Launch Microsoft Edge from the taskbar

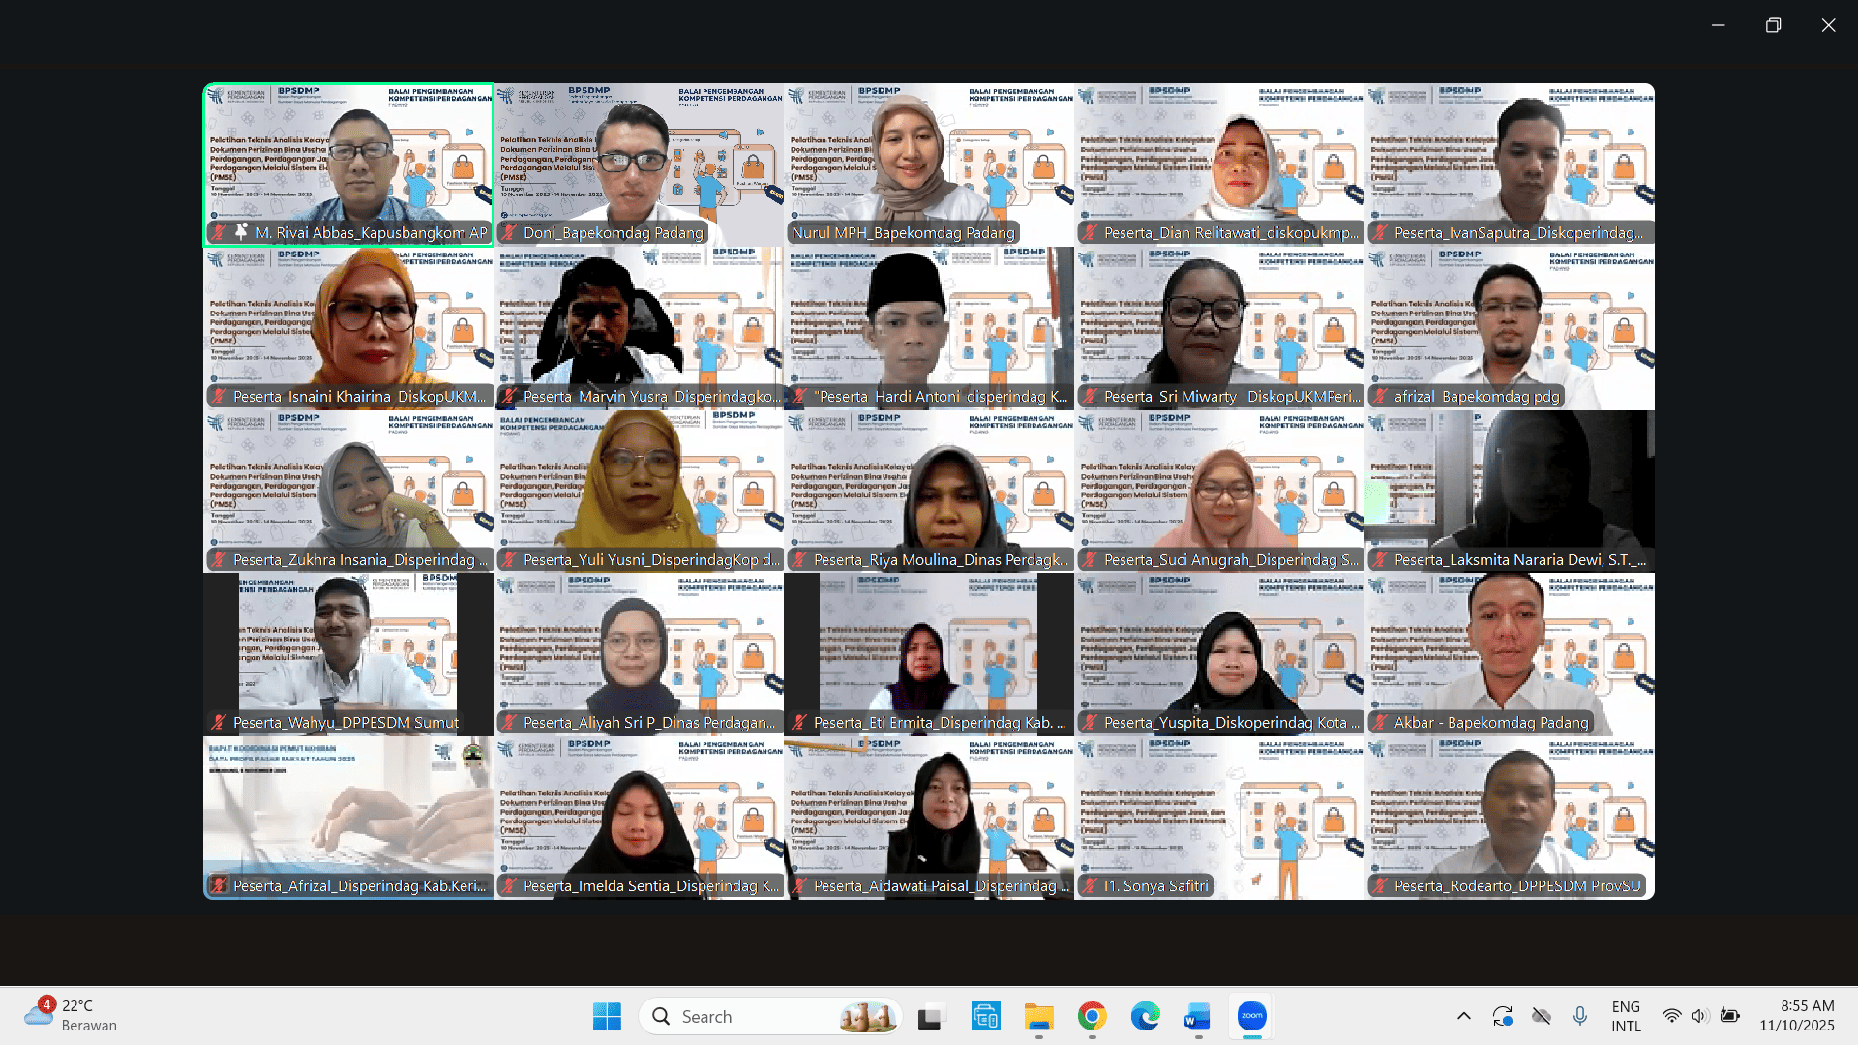coord(1145,1016)
